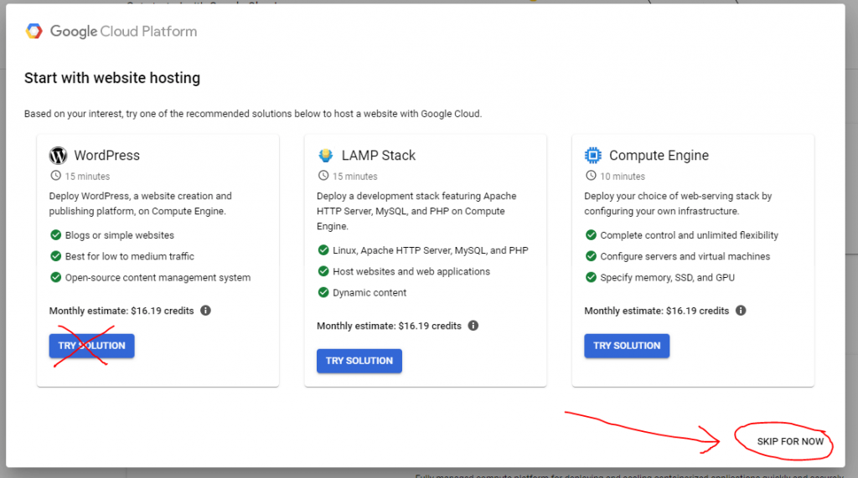Click 'Based on your interest' intro sentence
Screen dimensions: 858x478
point(253,114)
